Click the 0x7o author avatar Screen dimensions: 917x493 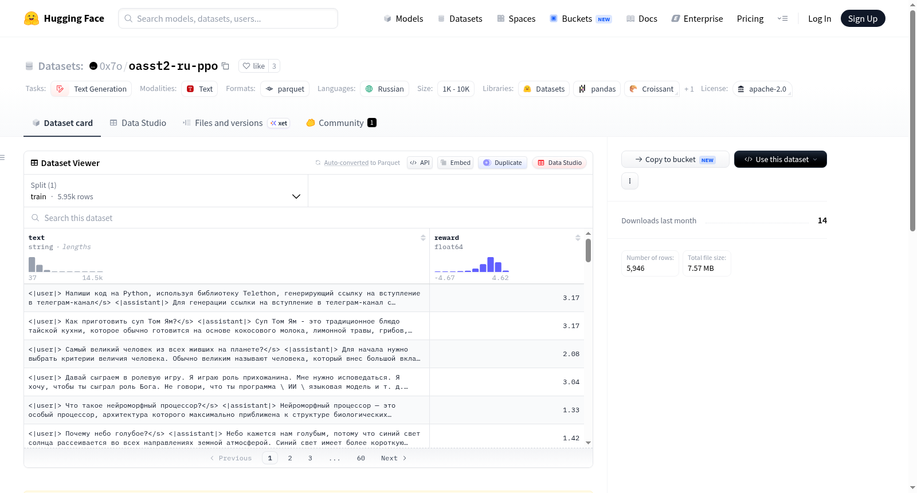93,66
